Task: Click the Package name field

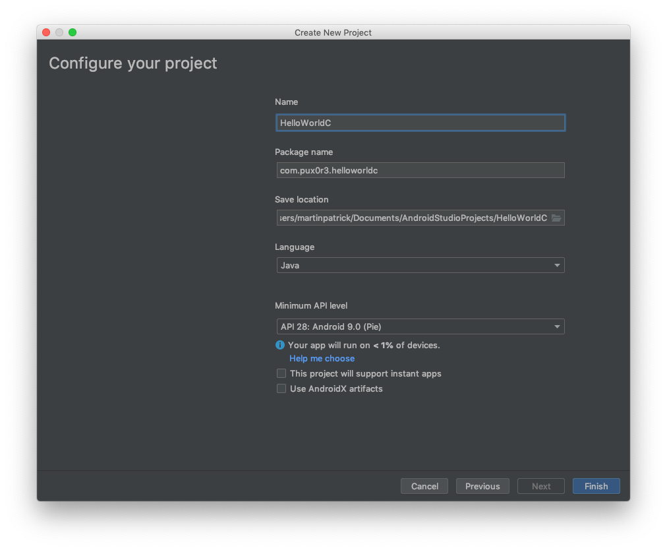Action: tap(420, 169)
